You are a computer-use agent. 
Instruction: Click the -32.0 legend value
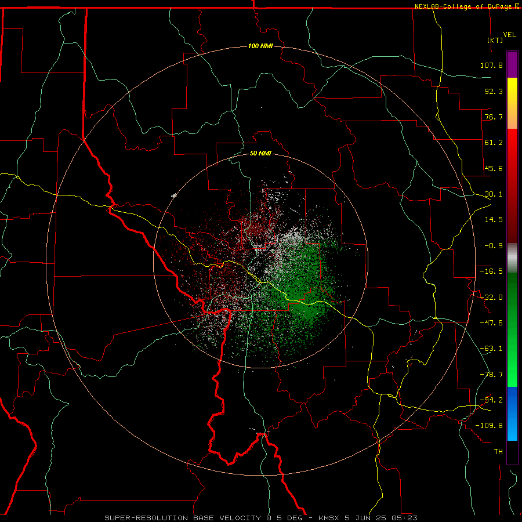(x=491, y=298)
